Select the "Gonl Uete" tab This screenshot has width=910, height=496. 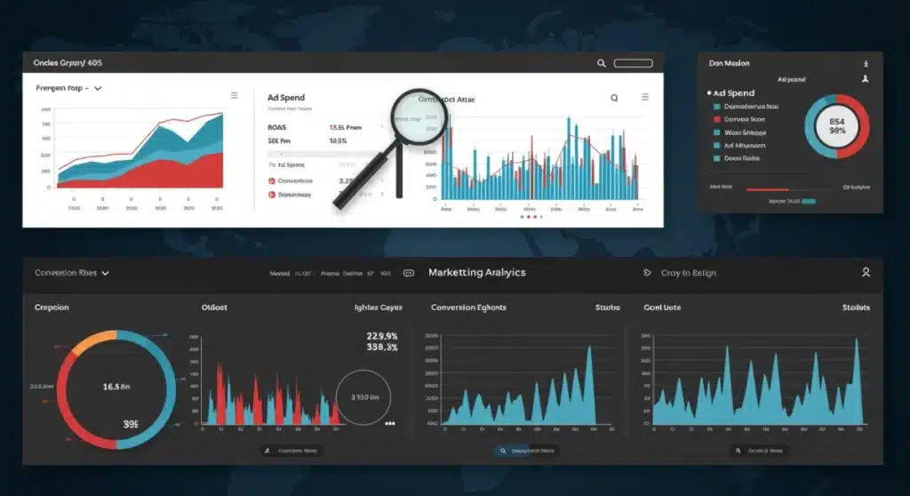click(x=662, y=308)
